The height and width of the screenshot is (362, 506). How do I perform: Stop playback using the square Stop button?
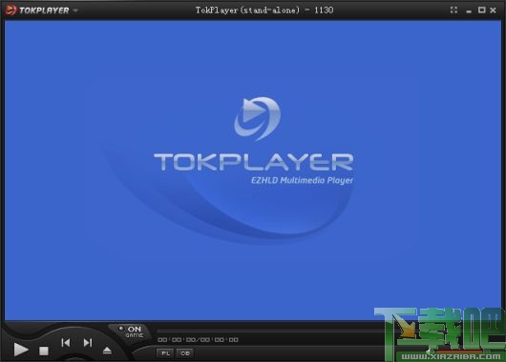click(x=44, y=352)
